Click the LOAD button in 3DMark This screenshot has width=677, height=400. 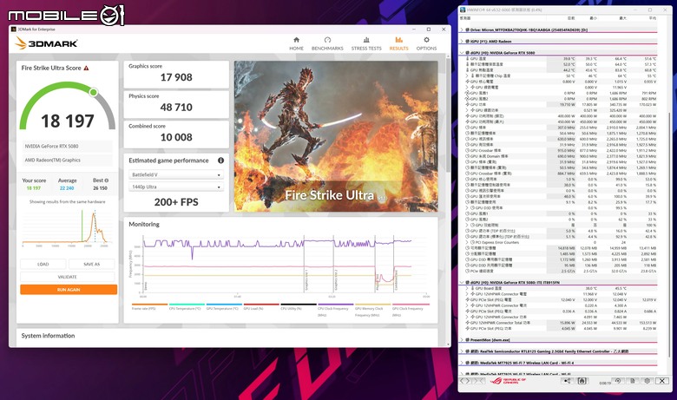point(43,264)
